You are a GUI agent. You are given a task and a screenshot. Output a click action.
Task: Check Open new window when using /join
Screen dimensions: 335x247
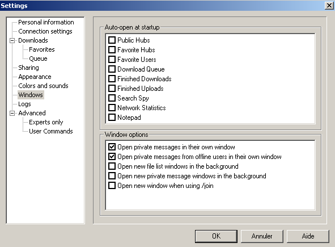point(112,185)
